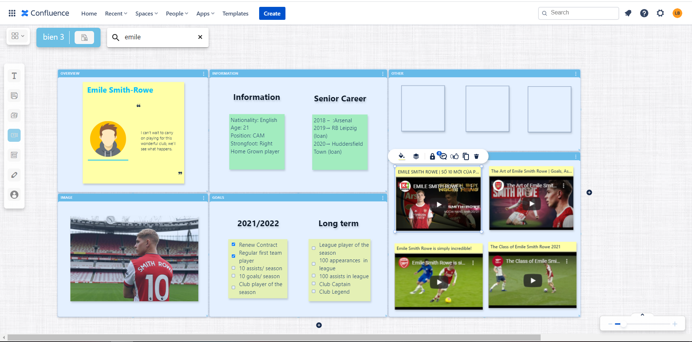Click the lock icon in floating toolbar
Viewport: 692px width, 342px height.
[432, 156]
